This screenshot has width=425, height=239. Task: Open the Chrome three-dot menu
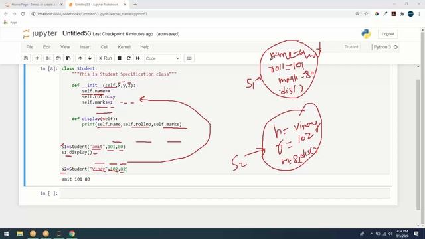(x=419, y=14)
